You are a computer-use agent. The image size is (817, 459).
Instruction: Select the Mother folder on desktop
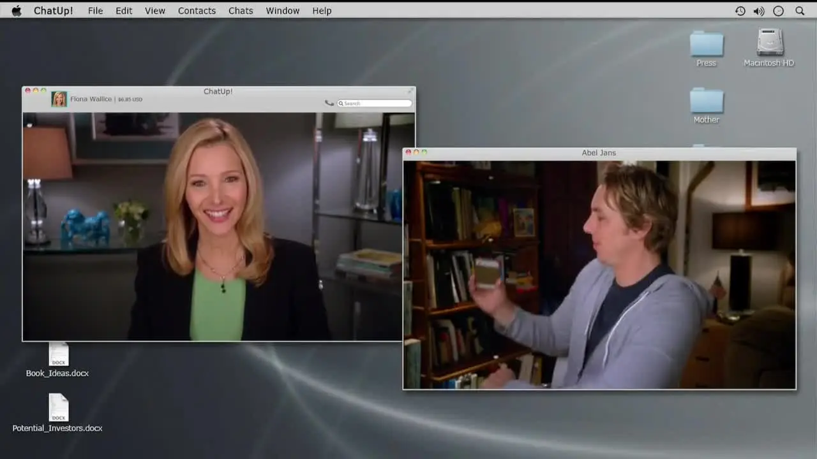(x=707, y=100)
